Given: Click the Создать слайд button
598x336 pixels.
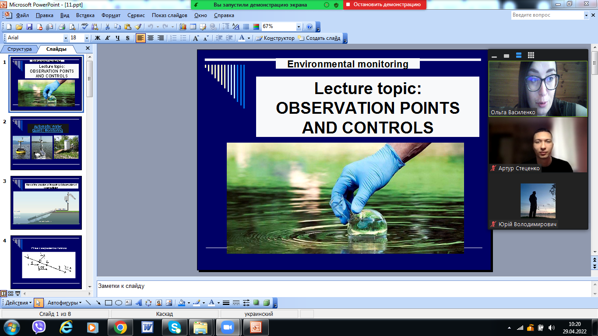Looking at the screenshot, I should pos(319,38).
